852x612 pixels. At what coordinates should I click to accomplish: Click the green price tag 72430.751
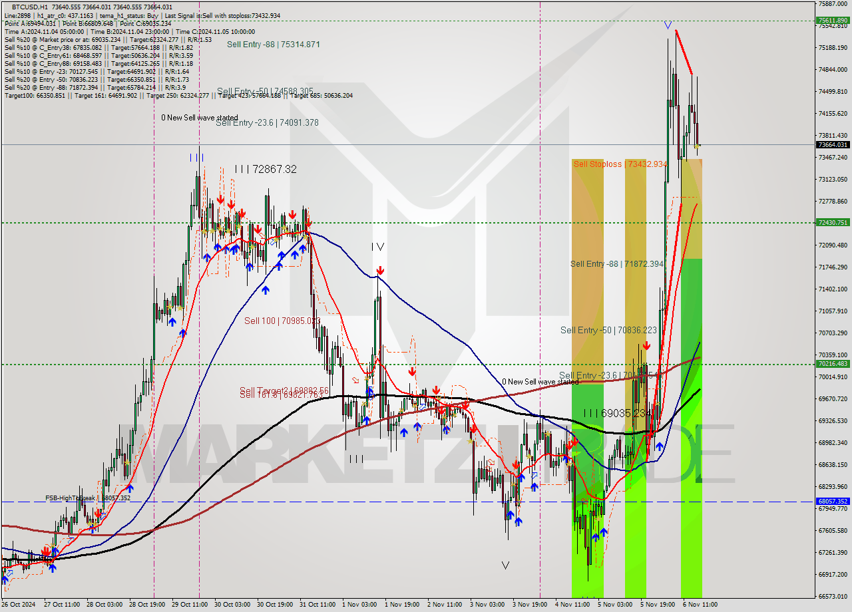pyautogui.click(x=833, y=222)
